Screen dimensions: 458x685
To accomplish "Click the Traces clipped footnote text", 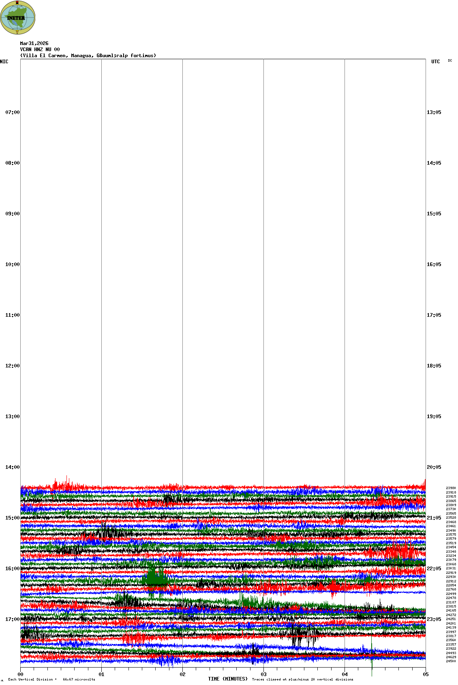I will [302, 679].
